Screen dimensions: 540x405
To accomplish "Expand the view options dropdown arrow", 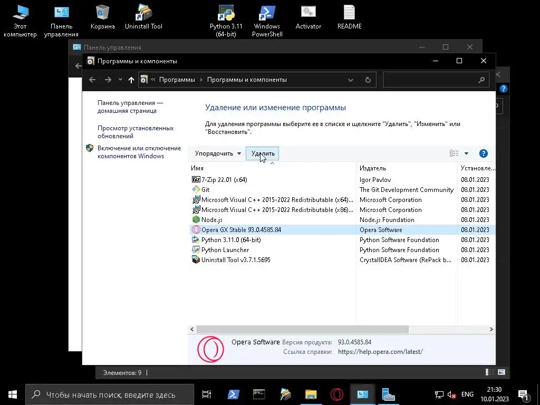I will 466,153.
